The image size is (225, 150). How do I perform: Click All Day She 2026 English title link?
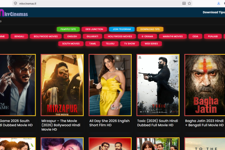(109, 123)
